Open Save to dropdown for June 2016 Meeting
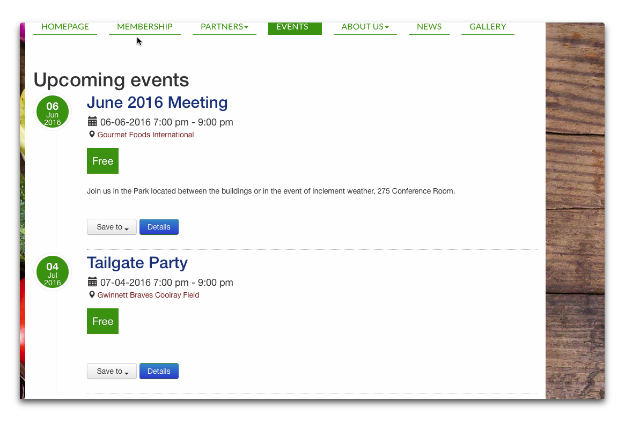625x422 pixels. pos(112,227)
